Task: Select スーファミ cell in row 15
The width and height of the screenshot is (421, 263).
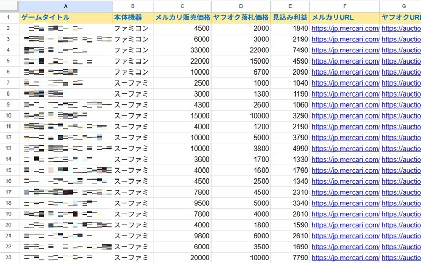Action: (x=133, y=170)
